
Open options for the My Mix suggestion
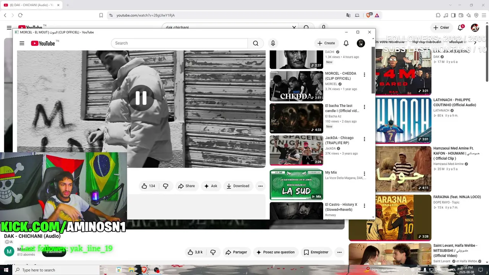[x=364, y=174]
